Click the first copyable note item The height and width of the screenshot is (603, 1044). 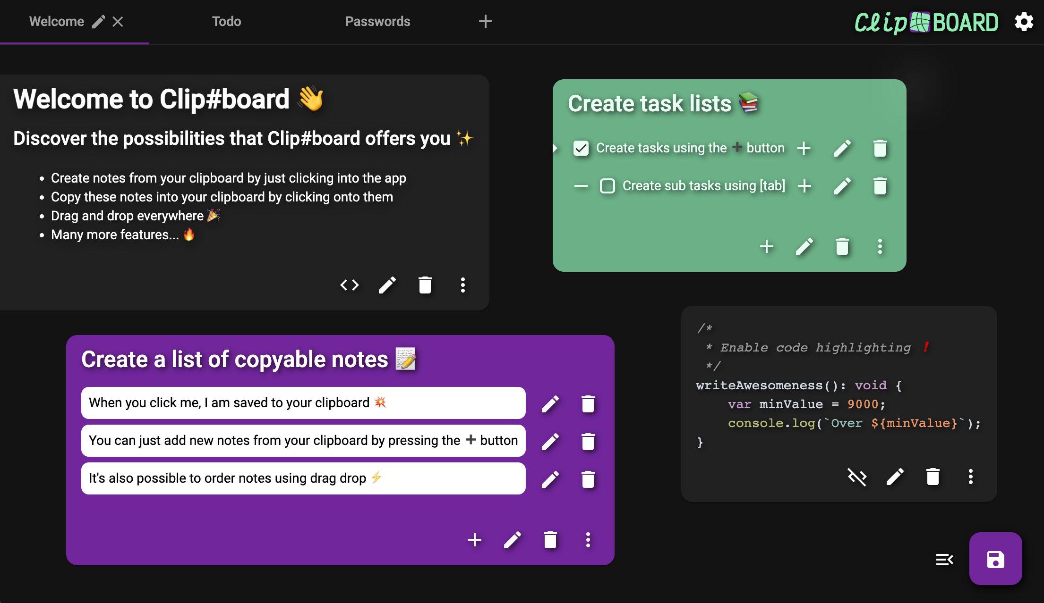tap(304, 403)
